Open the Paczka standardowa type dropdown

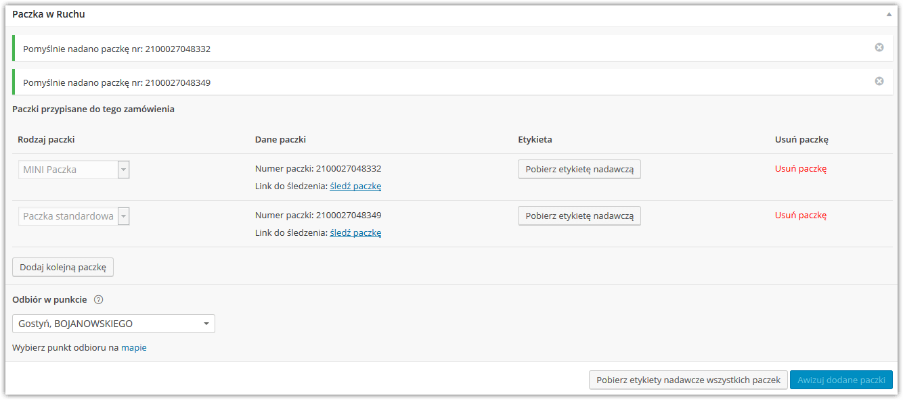[x=74, y=216]
